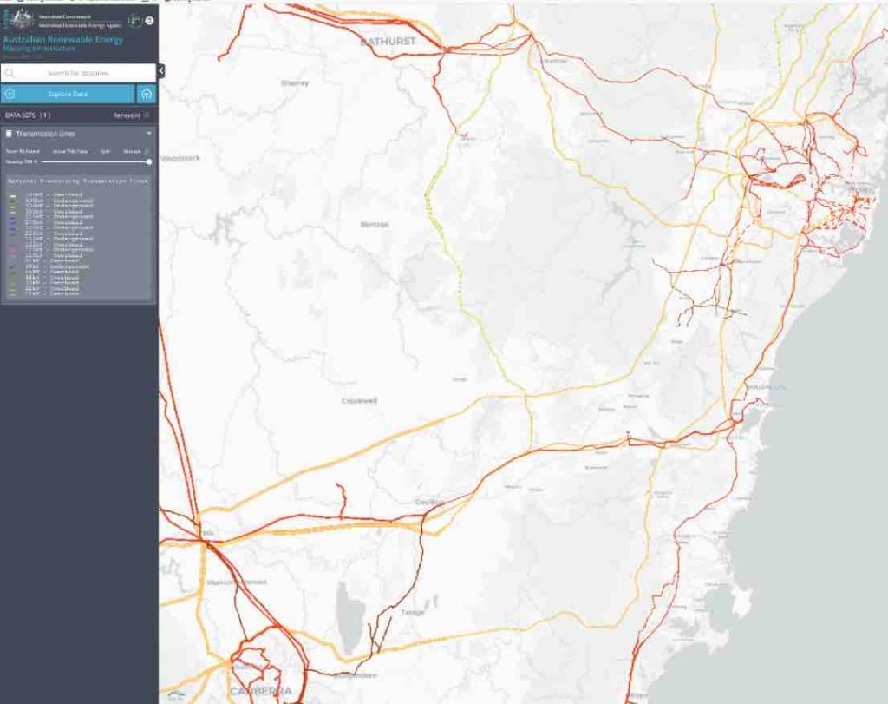This screenshot has height=704, width=888.
Task: Click the Data Sets header label
Action: 28,115
